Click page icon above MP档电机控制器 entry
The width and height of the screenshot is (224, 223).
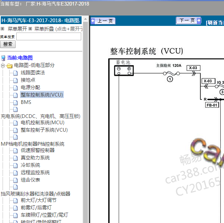pyautogui.click(x=16, y=137)
